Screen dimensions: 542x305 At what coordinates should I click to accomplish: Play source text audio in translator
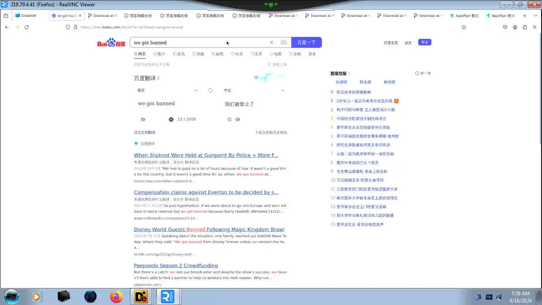tap(143, 119)
